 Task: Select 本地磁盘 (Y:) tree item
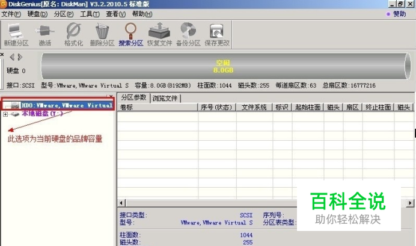click(x=42, y=114)
